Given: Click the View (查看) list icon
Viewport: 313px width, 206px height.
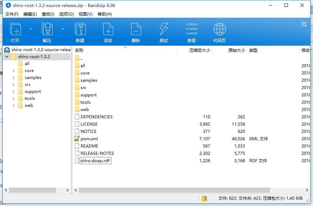Looking at the screenshot, I should (x=192, y=29).
